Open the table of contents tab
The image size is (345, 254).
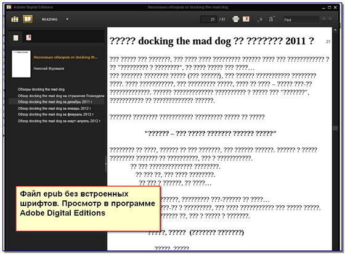pos(16,38)
